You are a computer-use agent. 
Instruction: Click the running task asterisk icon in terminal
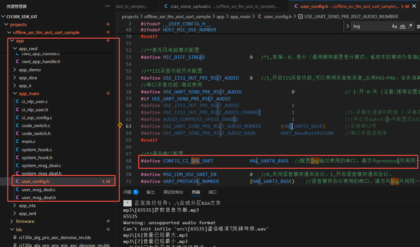click(127, 203)
